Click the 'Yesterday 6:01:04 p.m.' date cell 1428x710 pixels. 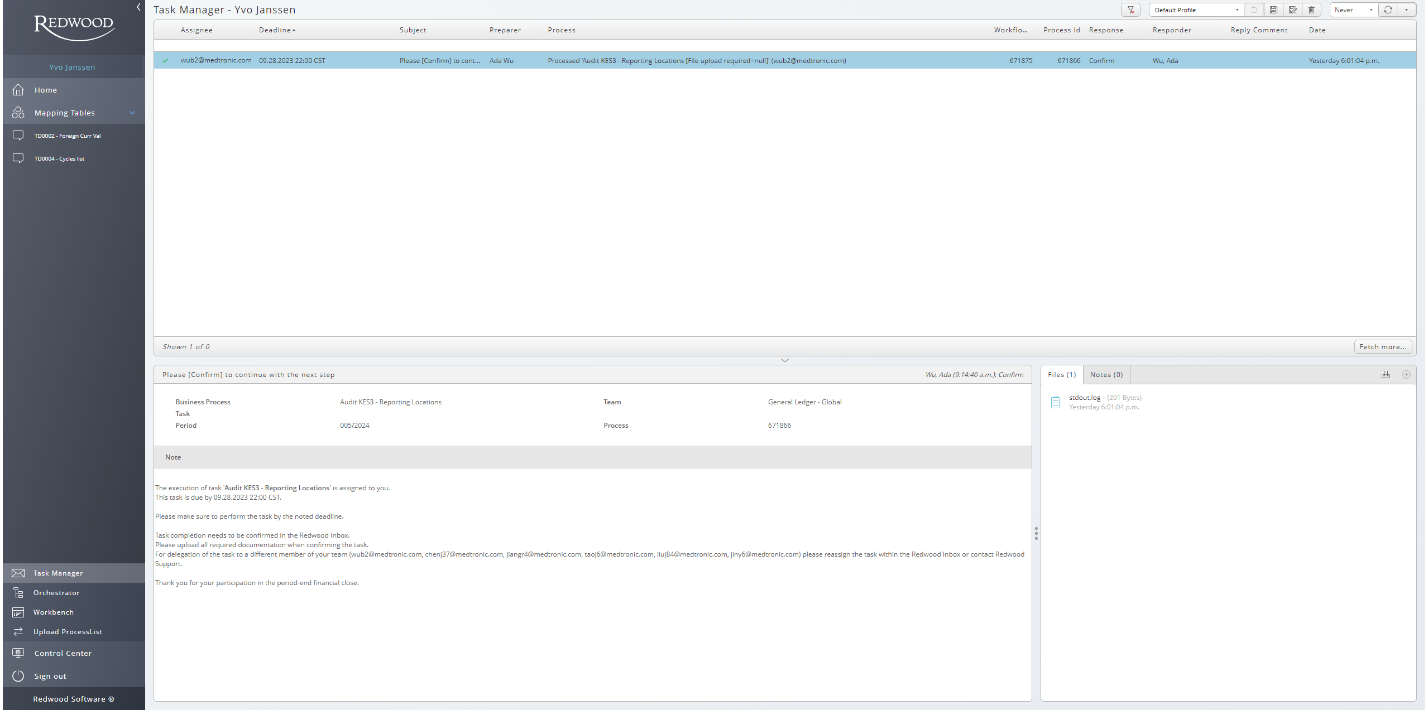tap(1344, 61)
